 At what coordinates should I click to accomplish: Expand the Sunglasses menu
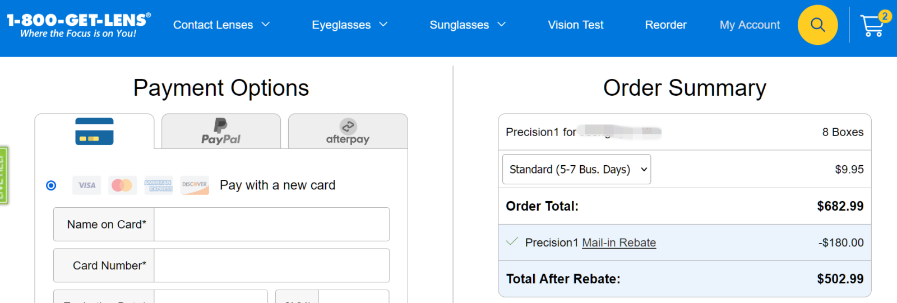pos(468,25)
